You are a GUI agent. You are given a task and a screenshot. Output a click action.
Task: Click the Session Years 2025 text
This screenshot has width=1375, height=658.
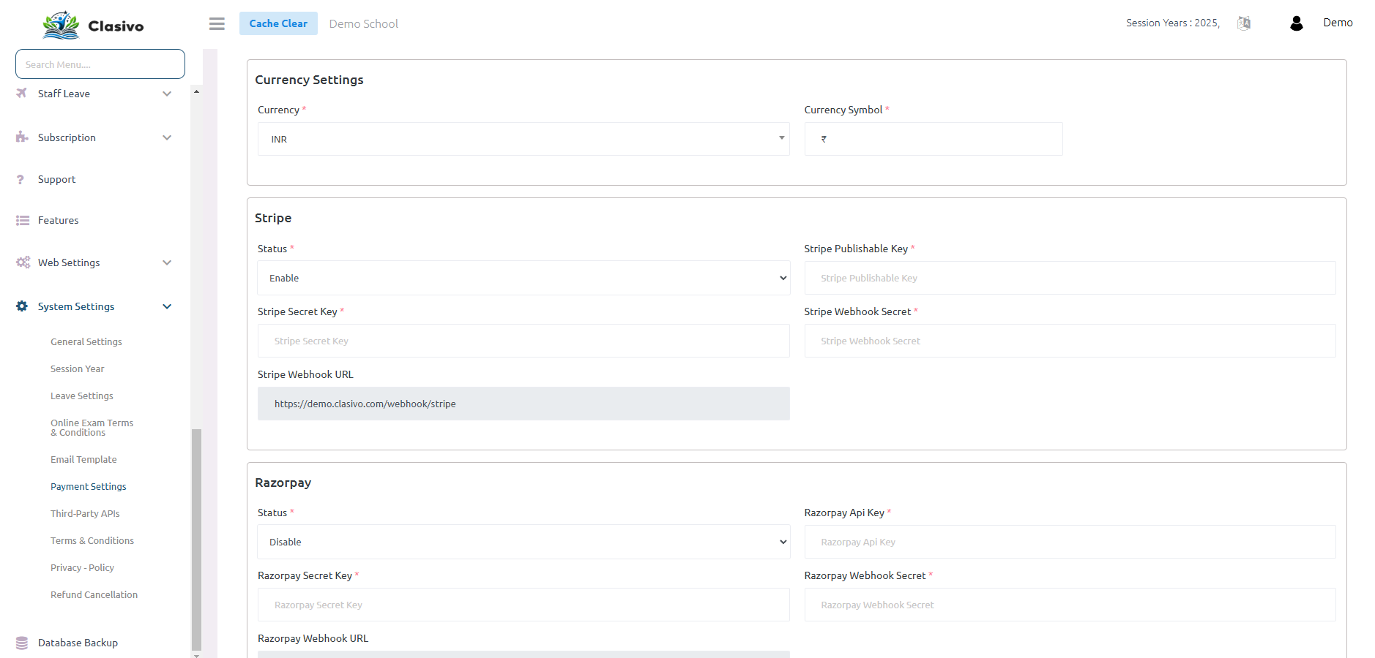coord(1173,23)
